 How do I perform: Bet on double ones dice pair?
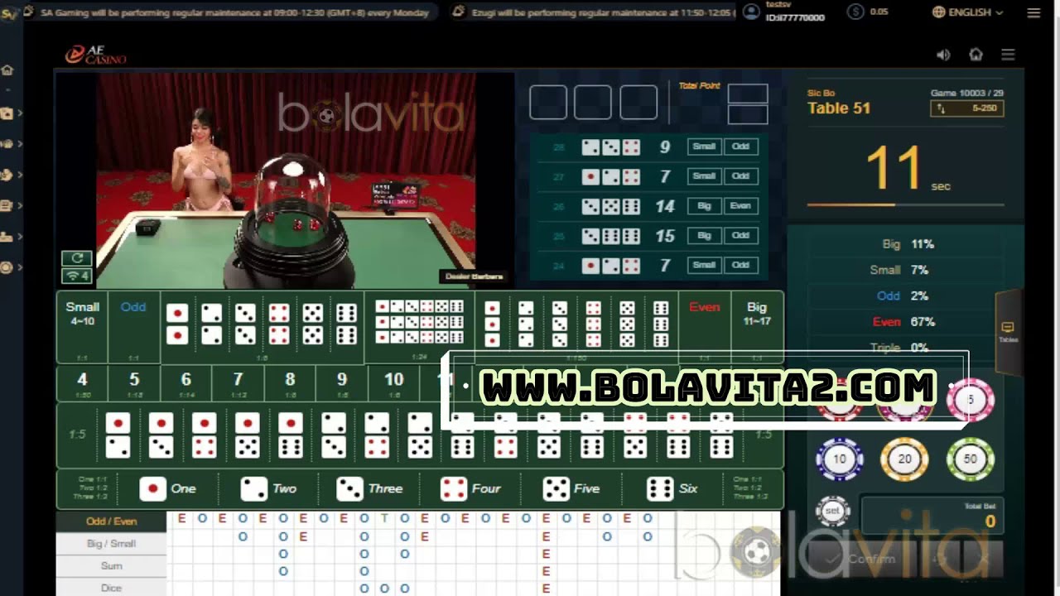177,324
